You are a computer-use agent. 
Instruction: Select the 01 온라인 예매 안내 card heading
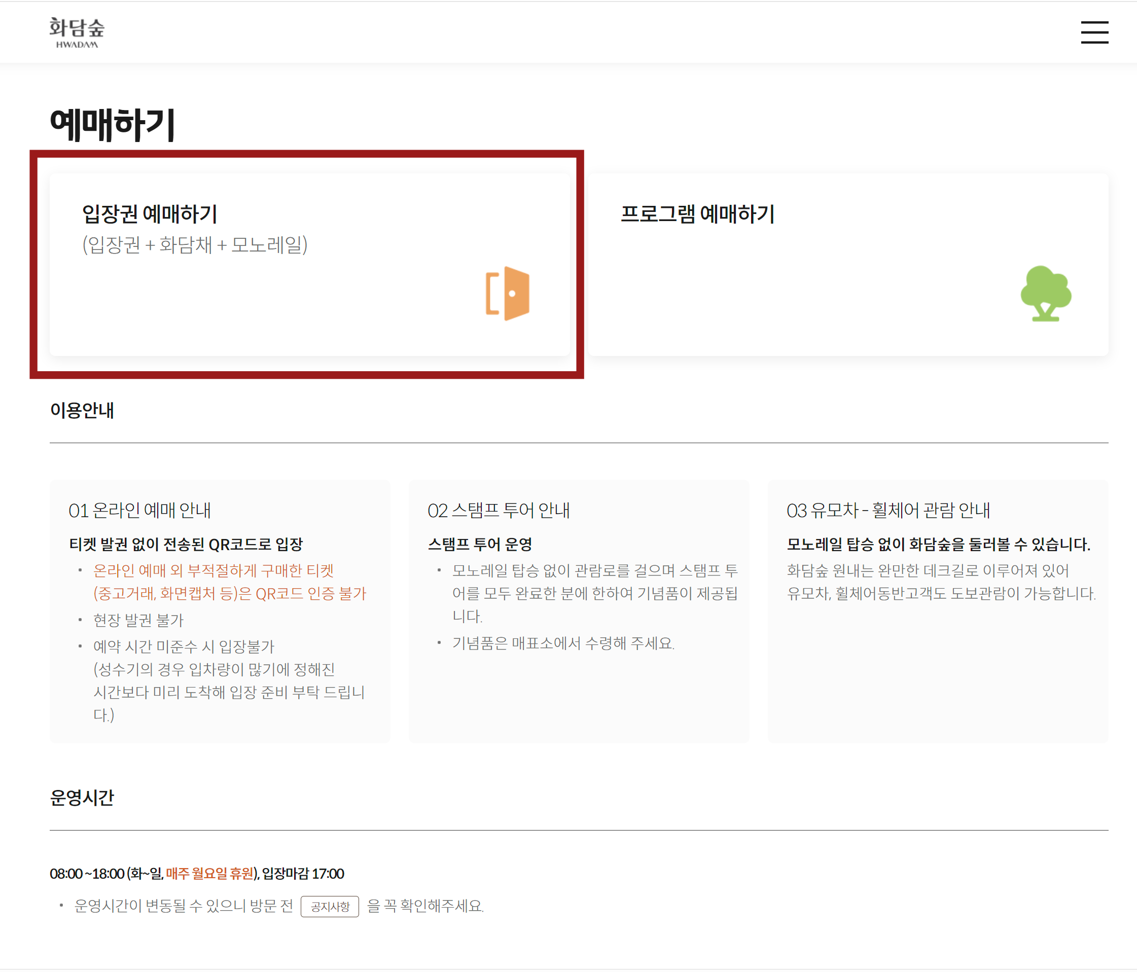pos(139,511)
